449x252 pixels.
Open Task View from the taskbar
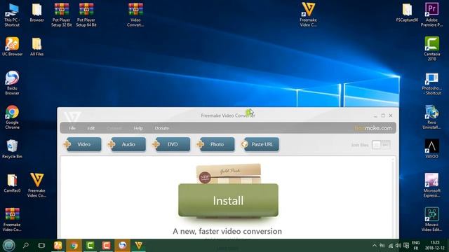click(41, 245)
